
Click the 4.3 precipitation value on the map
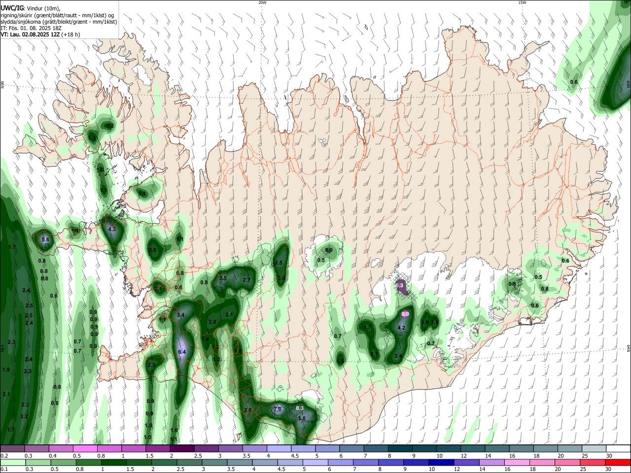pyautogui.click(x=112, y=229)
